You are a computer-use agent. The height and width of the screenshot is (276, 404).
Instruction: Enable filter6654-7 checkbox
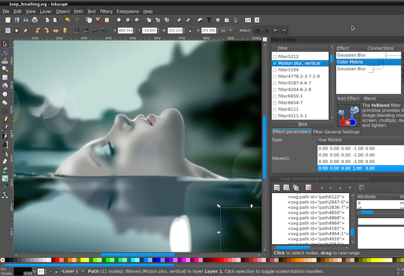click(274, 103)
